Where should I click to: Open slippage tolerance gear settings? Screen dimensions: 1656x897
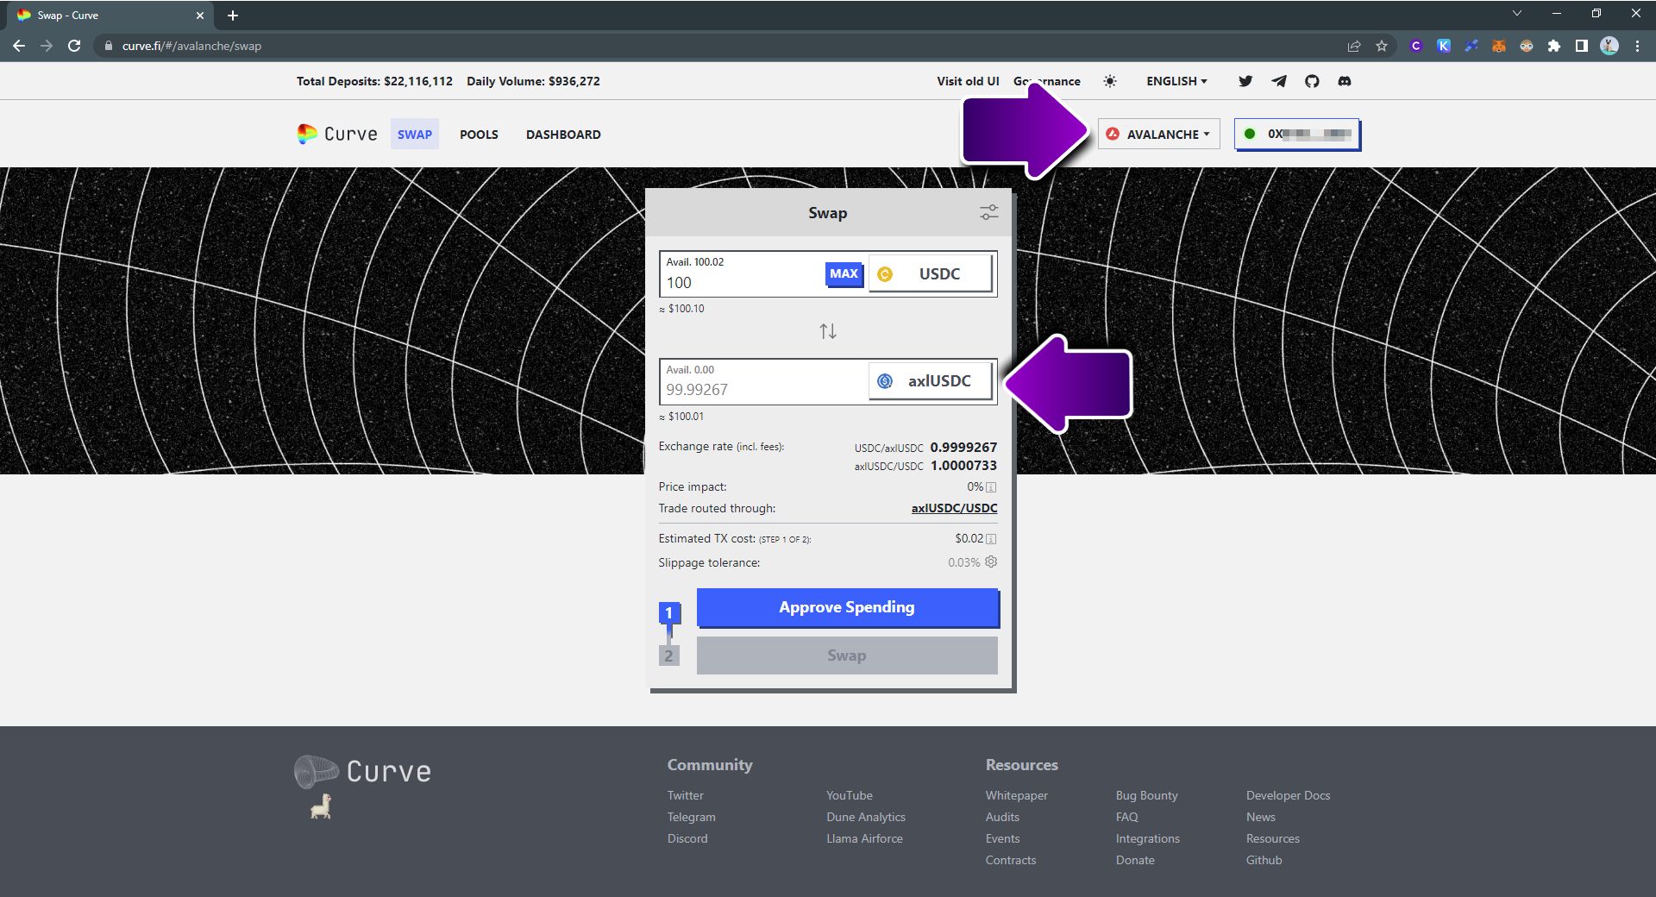pos(991,561)
